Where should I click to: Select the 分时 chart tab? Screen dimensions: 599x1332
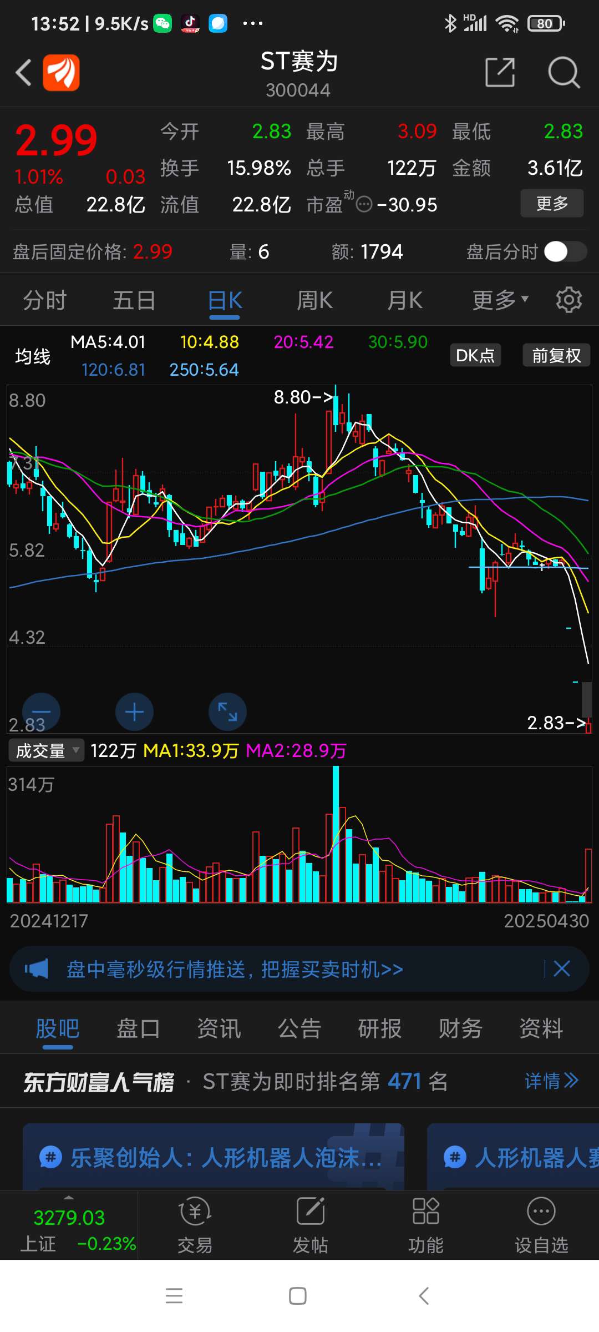(x=44, y=300)
